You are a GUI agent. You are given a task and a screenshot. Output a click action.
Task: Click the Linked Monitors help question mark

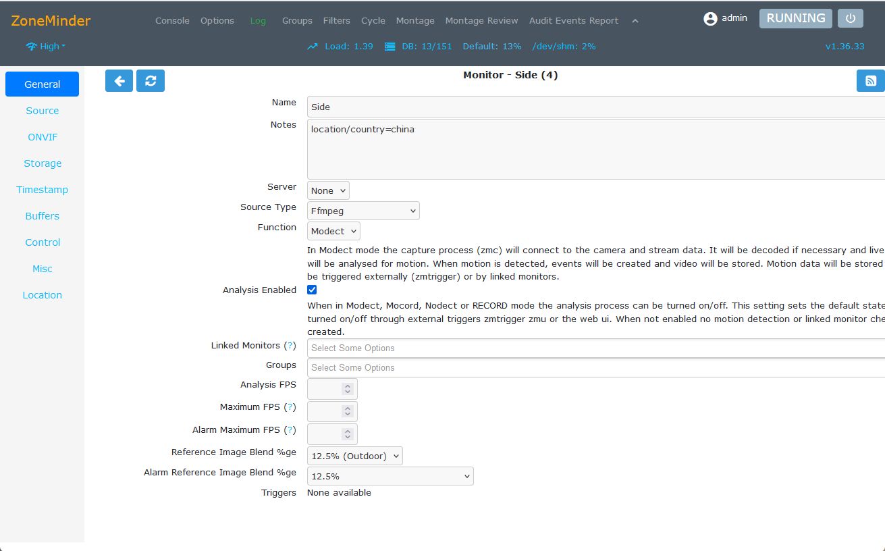click(x=290, y=346)
